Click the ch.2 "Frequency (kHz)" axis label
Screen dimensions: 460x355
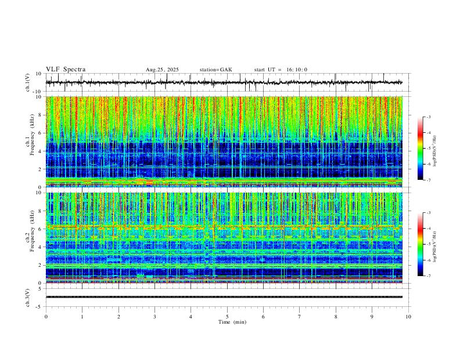[32, 231]
